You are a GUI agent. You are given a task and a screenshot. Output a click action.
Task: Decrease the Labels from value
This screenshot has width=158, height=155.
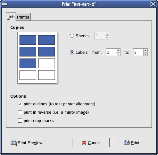pyautogui.click(x=118, y=54)
